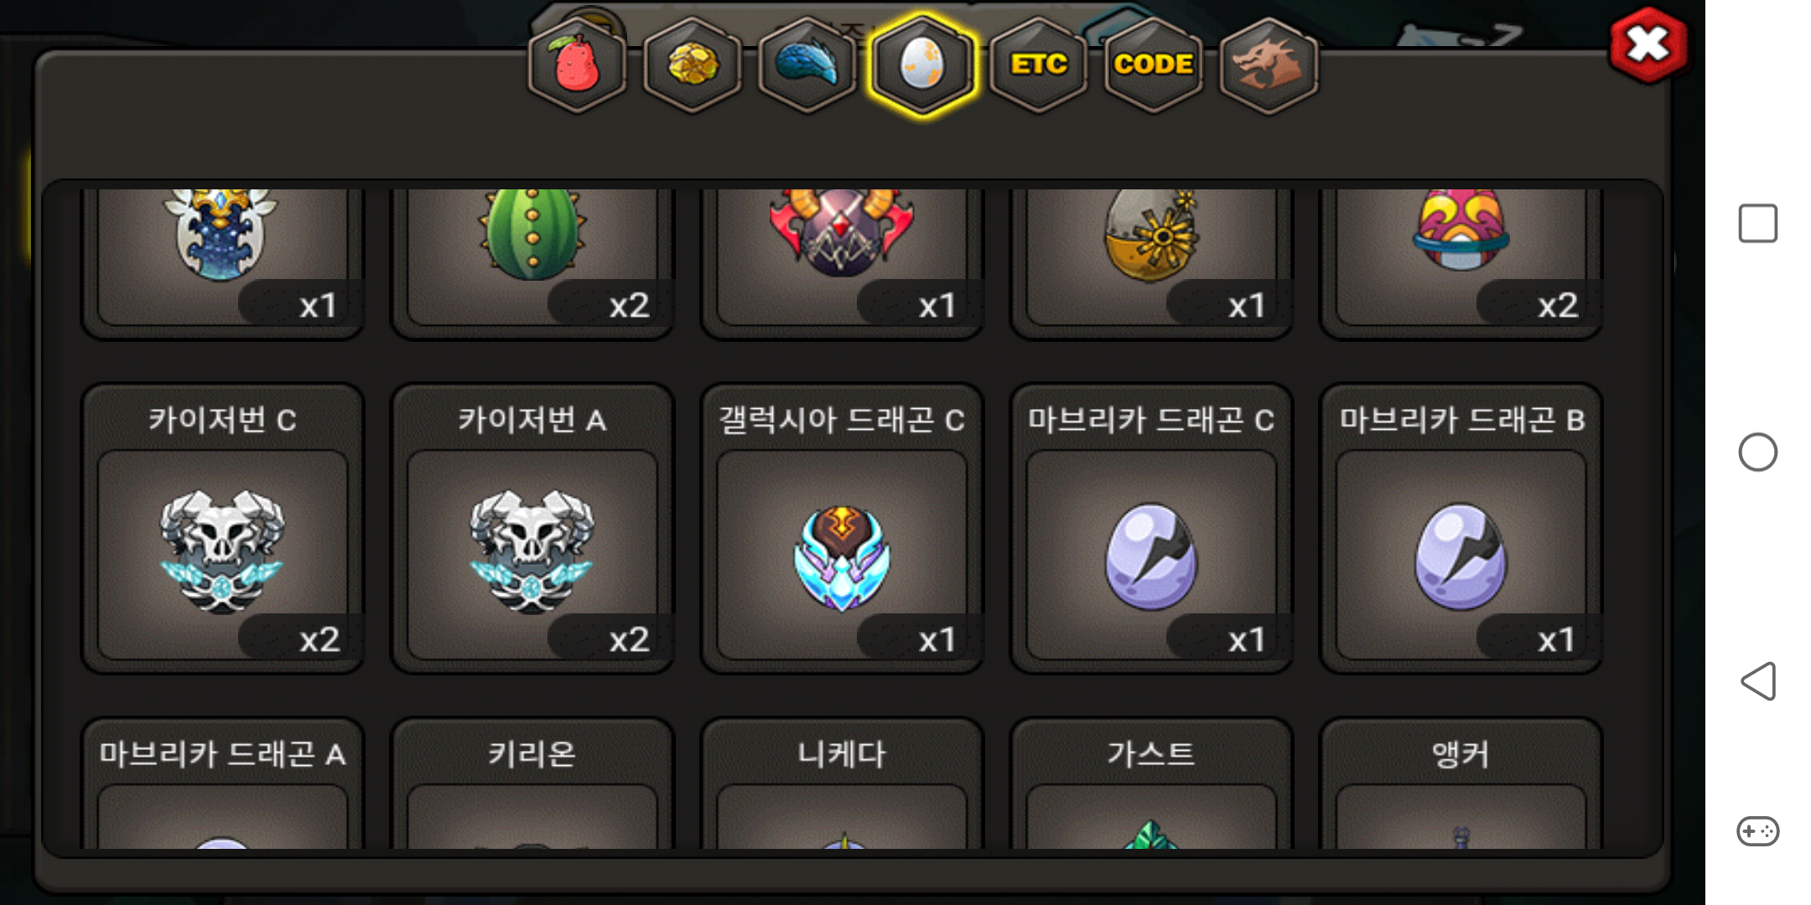1811x905 pixels.
Task: Pick the 마브리카 드래곤 B purple egg
Action: 1461,528
